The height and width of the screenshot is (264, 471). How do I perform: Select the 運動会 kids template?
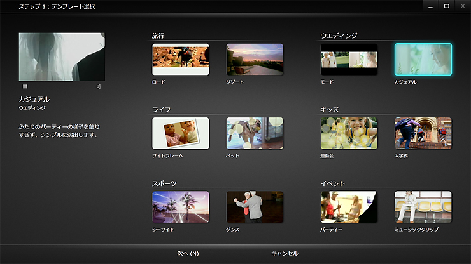click(349, 133)
